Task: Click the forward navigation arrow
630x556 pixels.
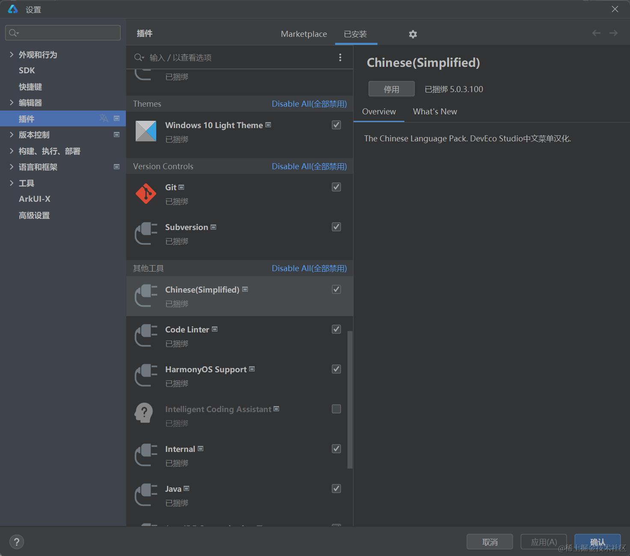Action: 613,33
